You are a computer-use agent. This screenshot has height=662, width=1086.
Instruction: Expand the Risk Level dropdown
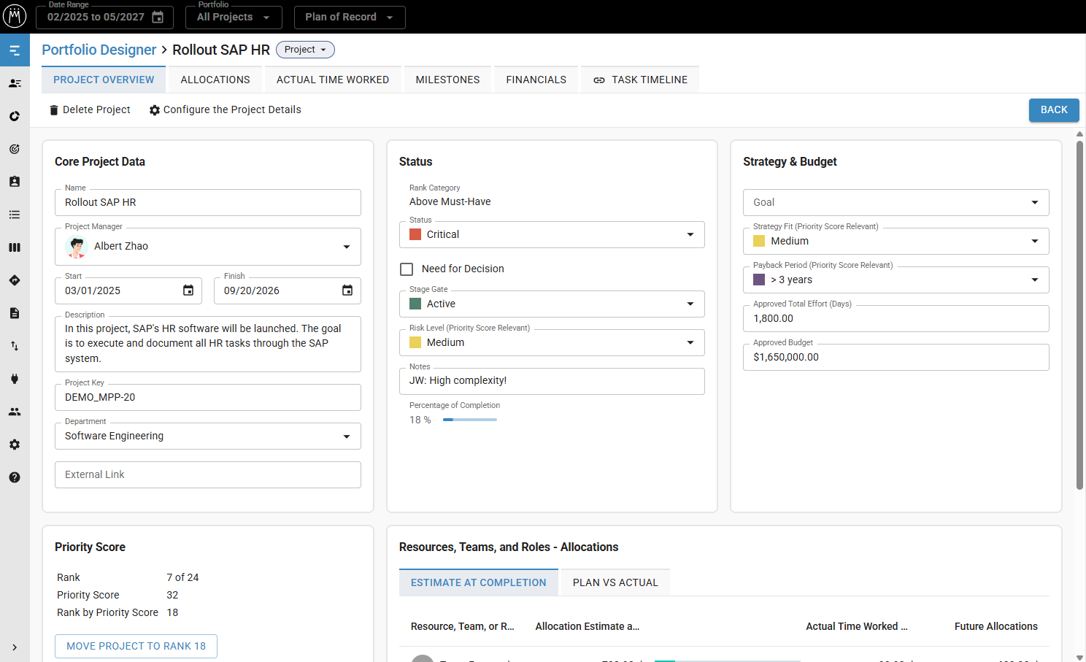click(690, 342)
